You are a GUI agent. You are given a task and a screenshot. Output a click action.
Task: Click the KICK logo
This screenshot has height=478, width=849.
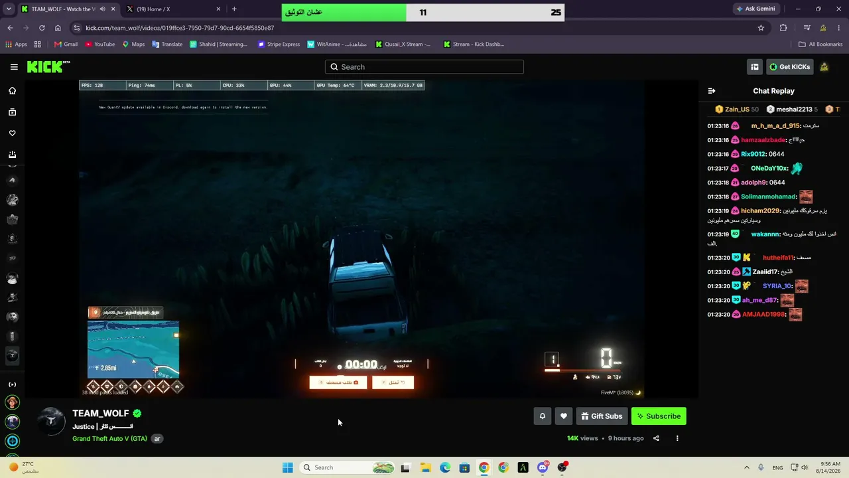click(48, 66)
